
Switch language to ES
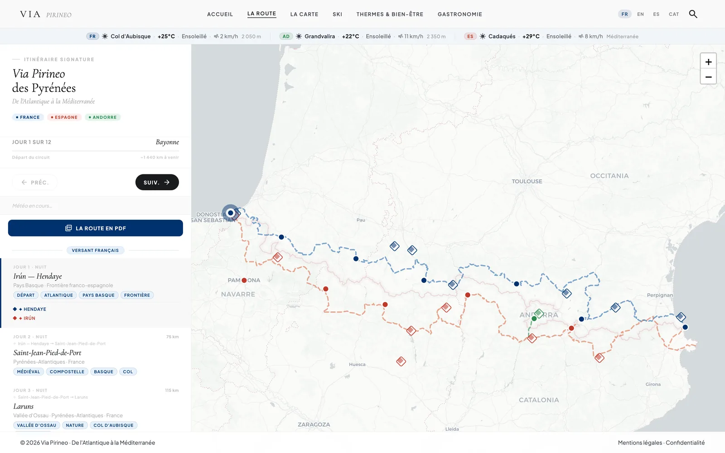click(656, 14)
